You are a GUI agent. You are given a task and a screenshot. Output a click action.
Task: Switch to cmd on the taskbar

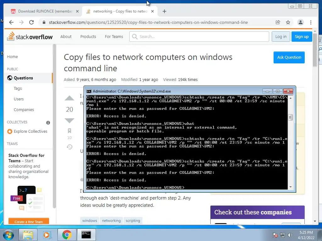(86, 235)
